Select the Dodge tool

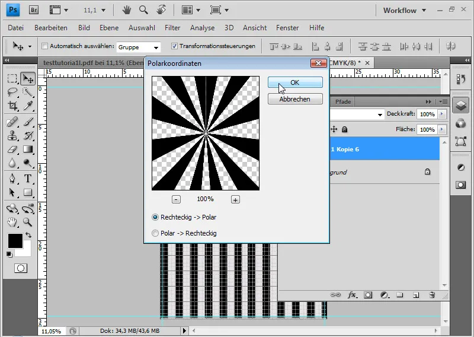28,163
